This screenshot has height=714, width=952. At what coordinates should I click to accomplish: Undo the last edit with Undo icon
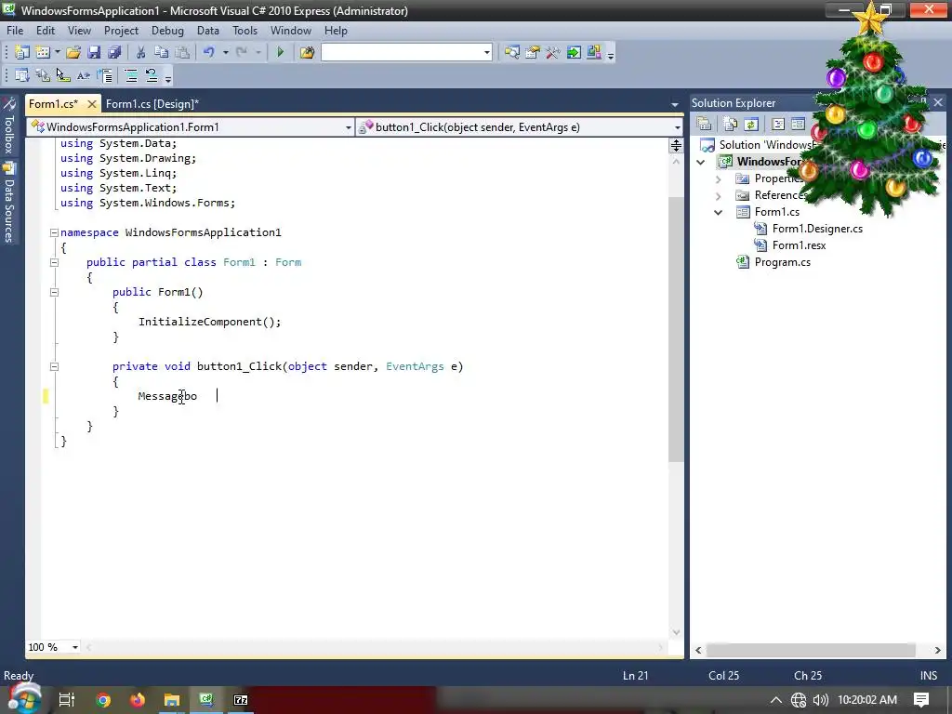[209, 53]
